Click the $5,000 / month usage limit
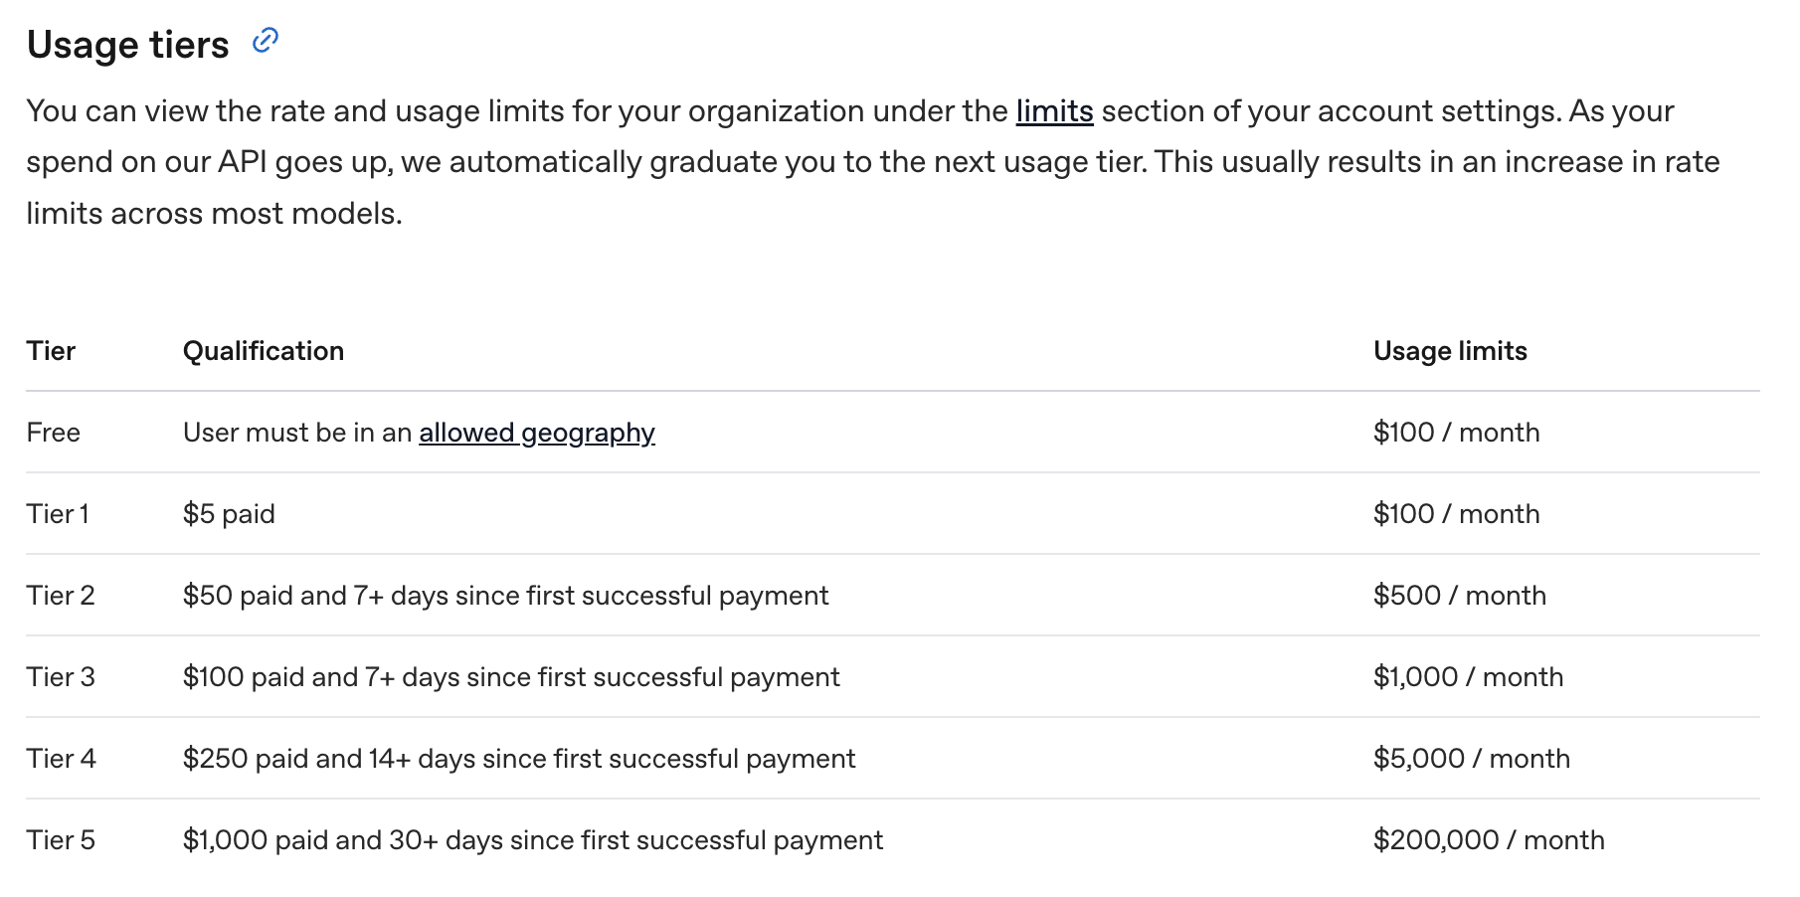The image size is (1800, 897). (1472, 759)
